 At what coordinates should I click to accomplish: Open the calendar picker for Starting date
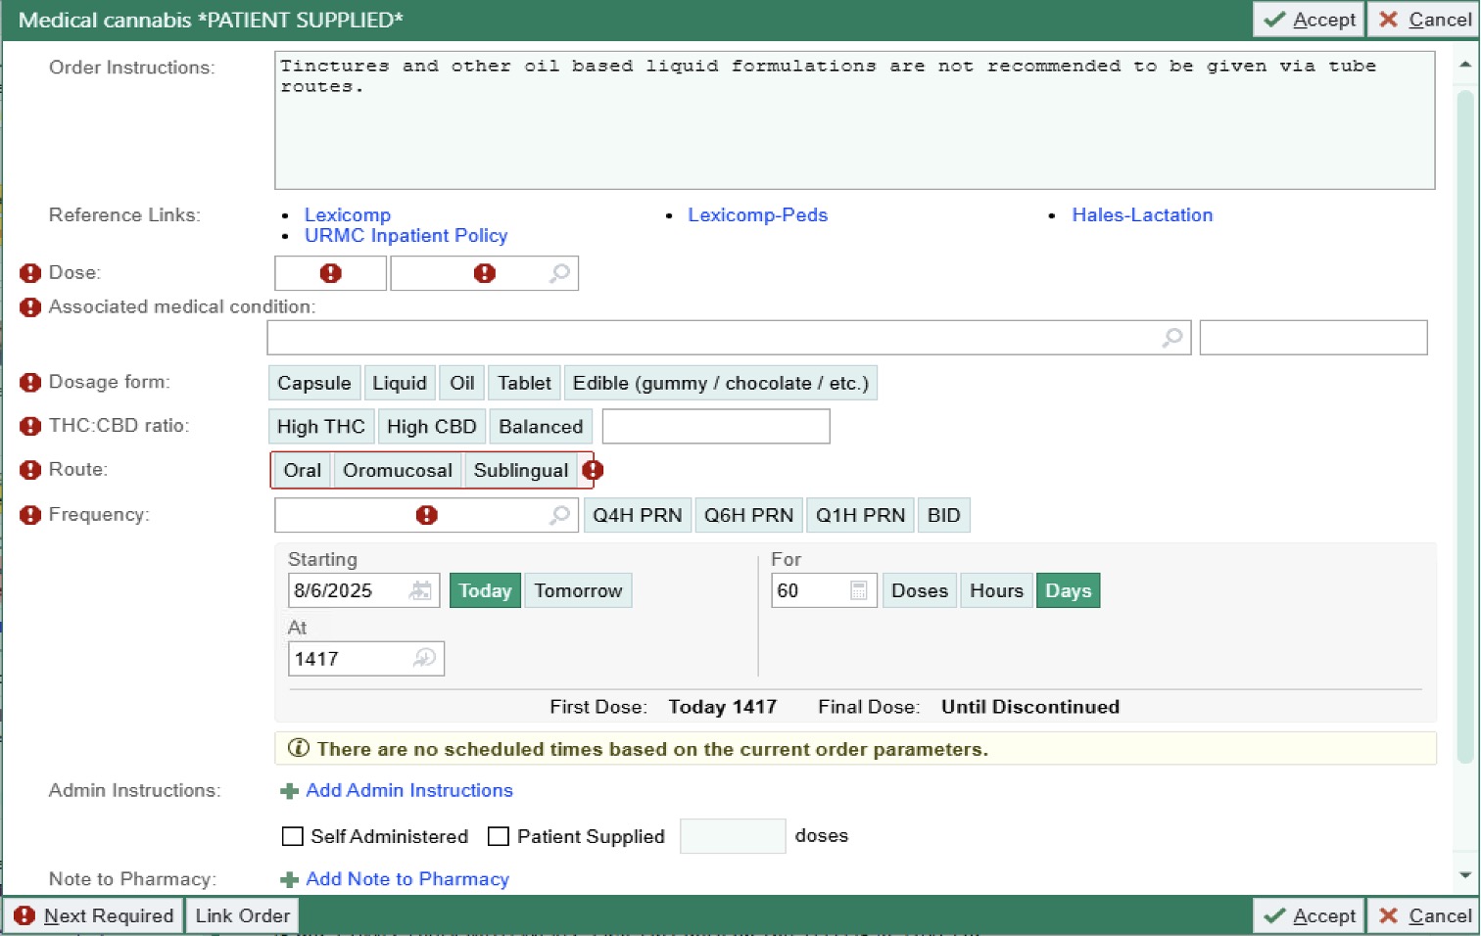pyautogui.click(x=421, y=589)
